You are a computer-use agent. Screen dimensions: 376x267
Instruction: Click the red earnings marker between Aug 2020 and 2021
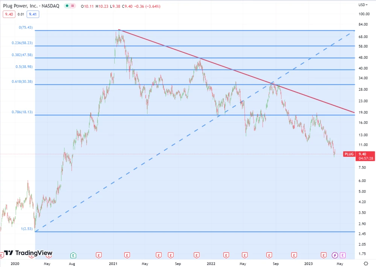(99, 255)
